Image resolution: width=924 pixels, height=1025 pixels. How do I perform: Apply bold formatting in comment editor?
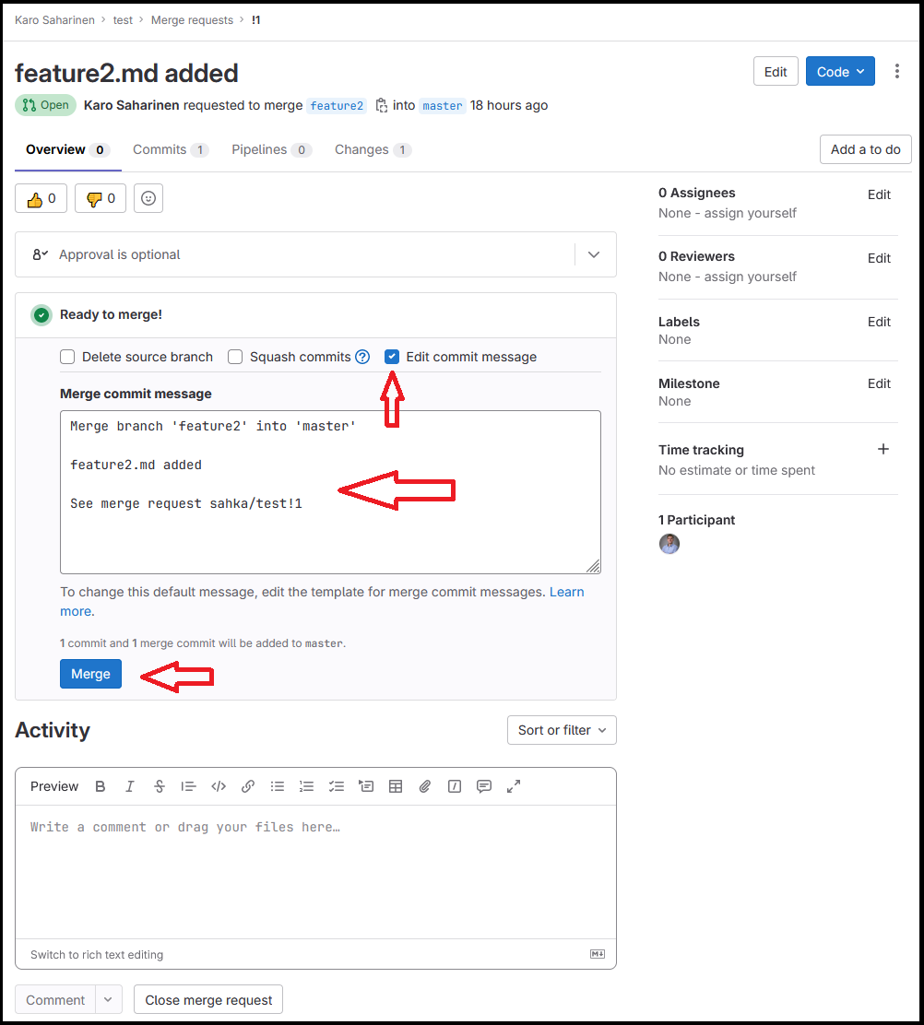pos(101,786)
